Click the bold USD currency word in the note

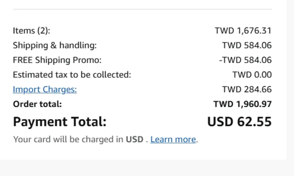(x=134, y=139)
